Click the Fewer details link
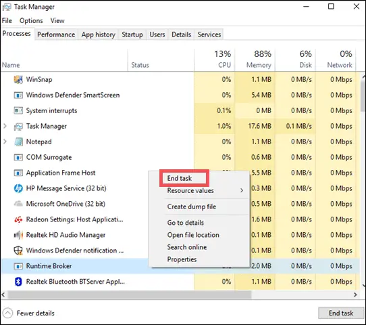 coord(36,313)
